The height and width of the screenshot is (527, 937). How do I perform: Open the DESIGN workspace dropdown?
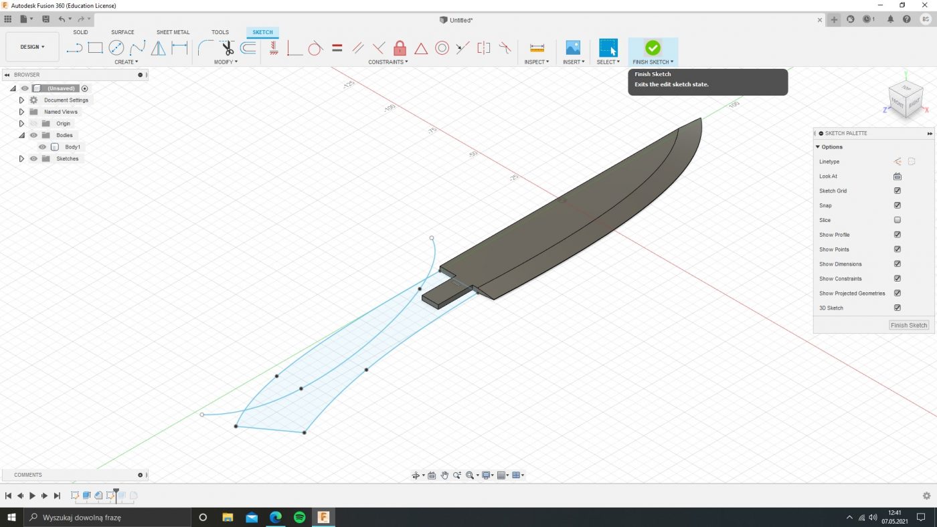32,47
